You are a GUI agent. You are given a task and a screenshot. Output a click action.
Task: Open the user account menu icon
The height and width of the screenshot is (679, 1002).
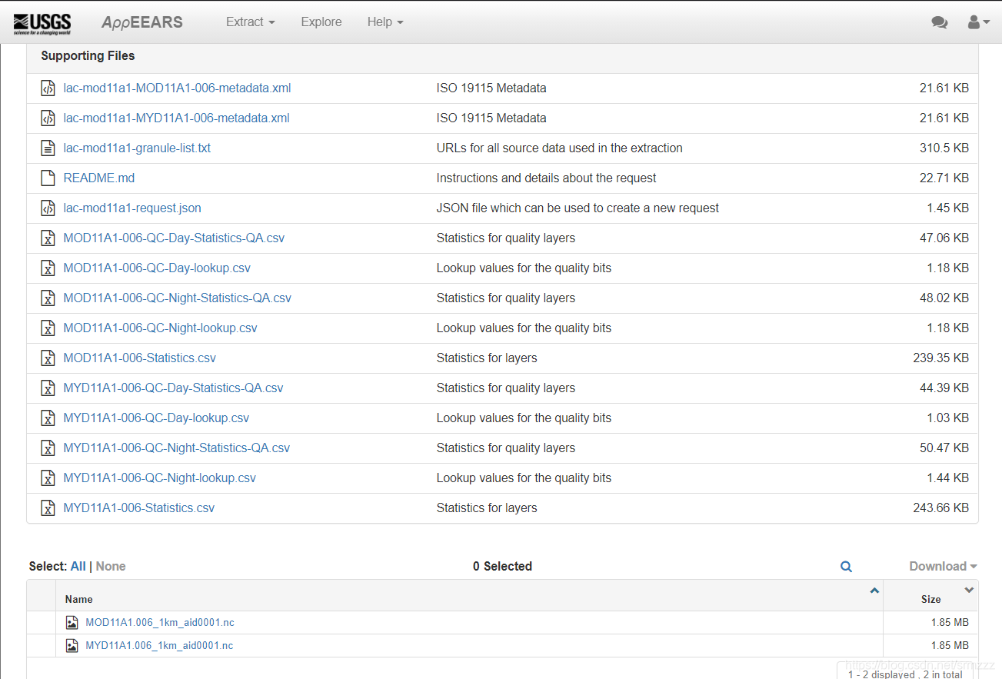click(978, 22)
